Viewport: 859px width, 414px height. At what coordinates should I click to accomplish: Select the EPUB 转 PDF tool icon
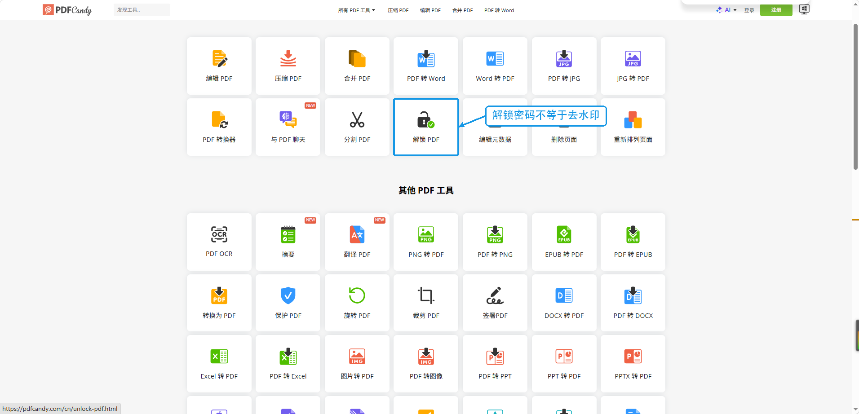click(564, 234)
